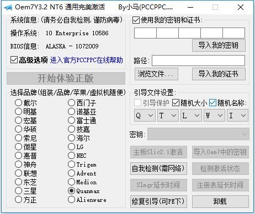The image size is (255, 214).
Task: Click the Oem7 app icon in title bar
Action: [x=8, y=8]
